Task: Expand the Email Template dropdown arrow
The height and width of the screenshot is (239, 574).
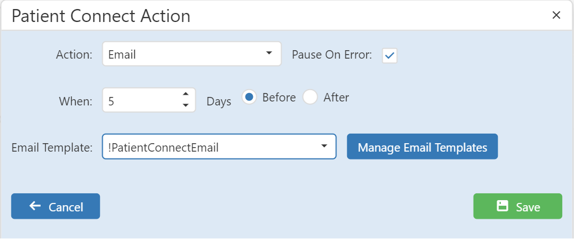Action: [324, 146]
